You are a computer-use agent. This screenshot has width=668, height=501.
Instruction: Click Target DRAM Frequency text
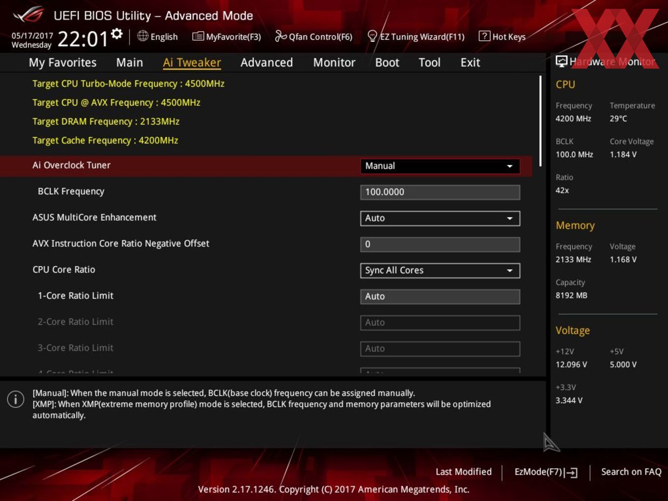(x=106, y=121)
